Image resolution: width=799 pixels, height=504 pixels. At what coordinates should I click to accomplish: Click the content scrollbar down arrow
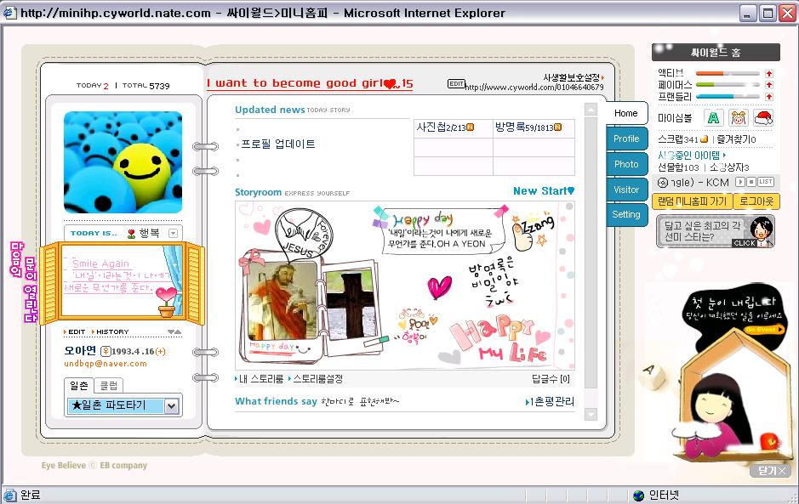tap(591, 415)
